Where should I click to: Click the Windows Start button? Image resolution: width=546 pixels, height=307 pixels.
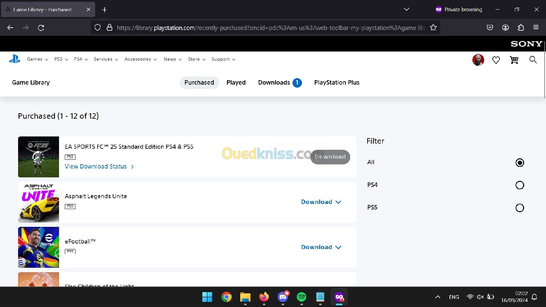tap(207, 297)
